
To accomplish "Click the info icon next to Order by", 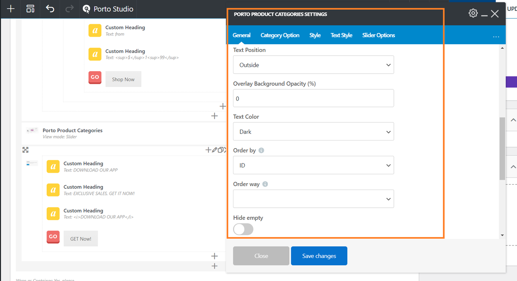I will (261, 151).
